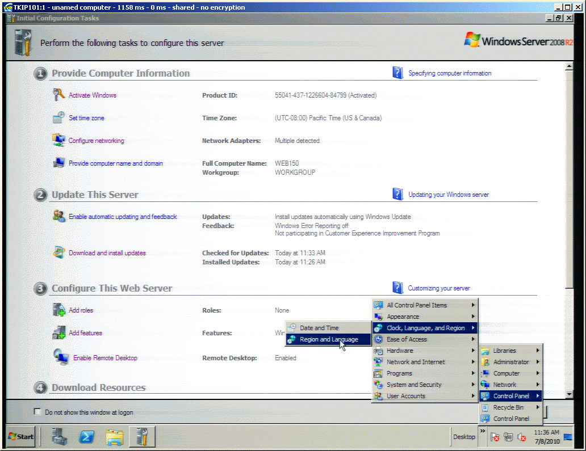Open Enable automatic updating and feedback link
The width and height of the screenshot is (586, 451).
pyautogui.click(x=123, y=217)
